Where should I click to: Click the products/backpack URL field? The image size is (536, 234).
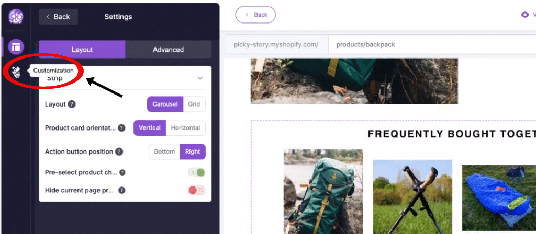432,45
